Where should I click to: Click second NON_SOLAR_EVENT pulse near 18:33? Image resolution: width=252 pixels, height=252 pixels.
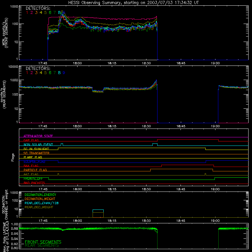155,144
